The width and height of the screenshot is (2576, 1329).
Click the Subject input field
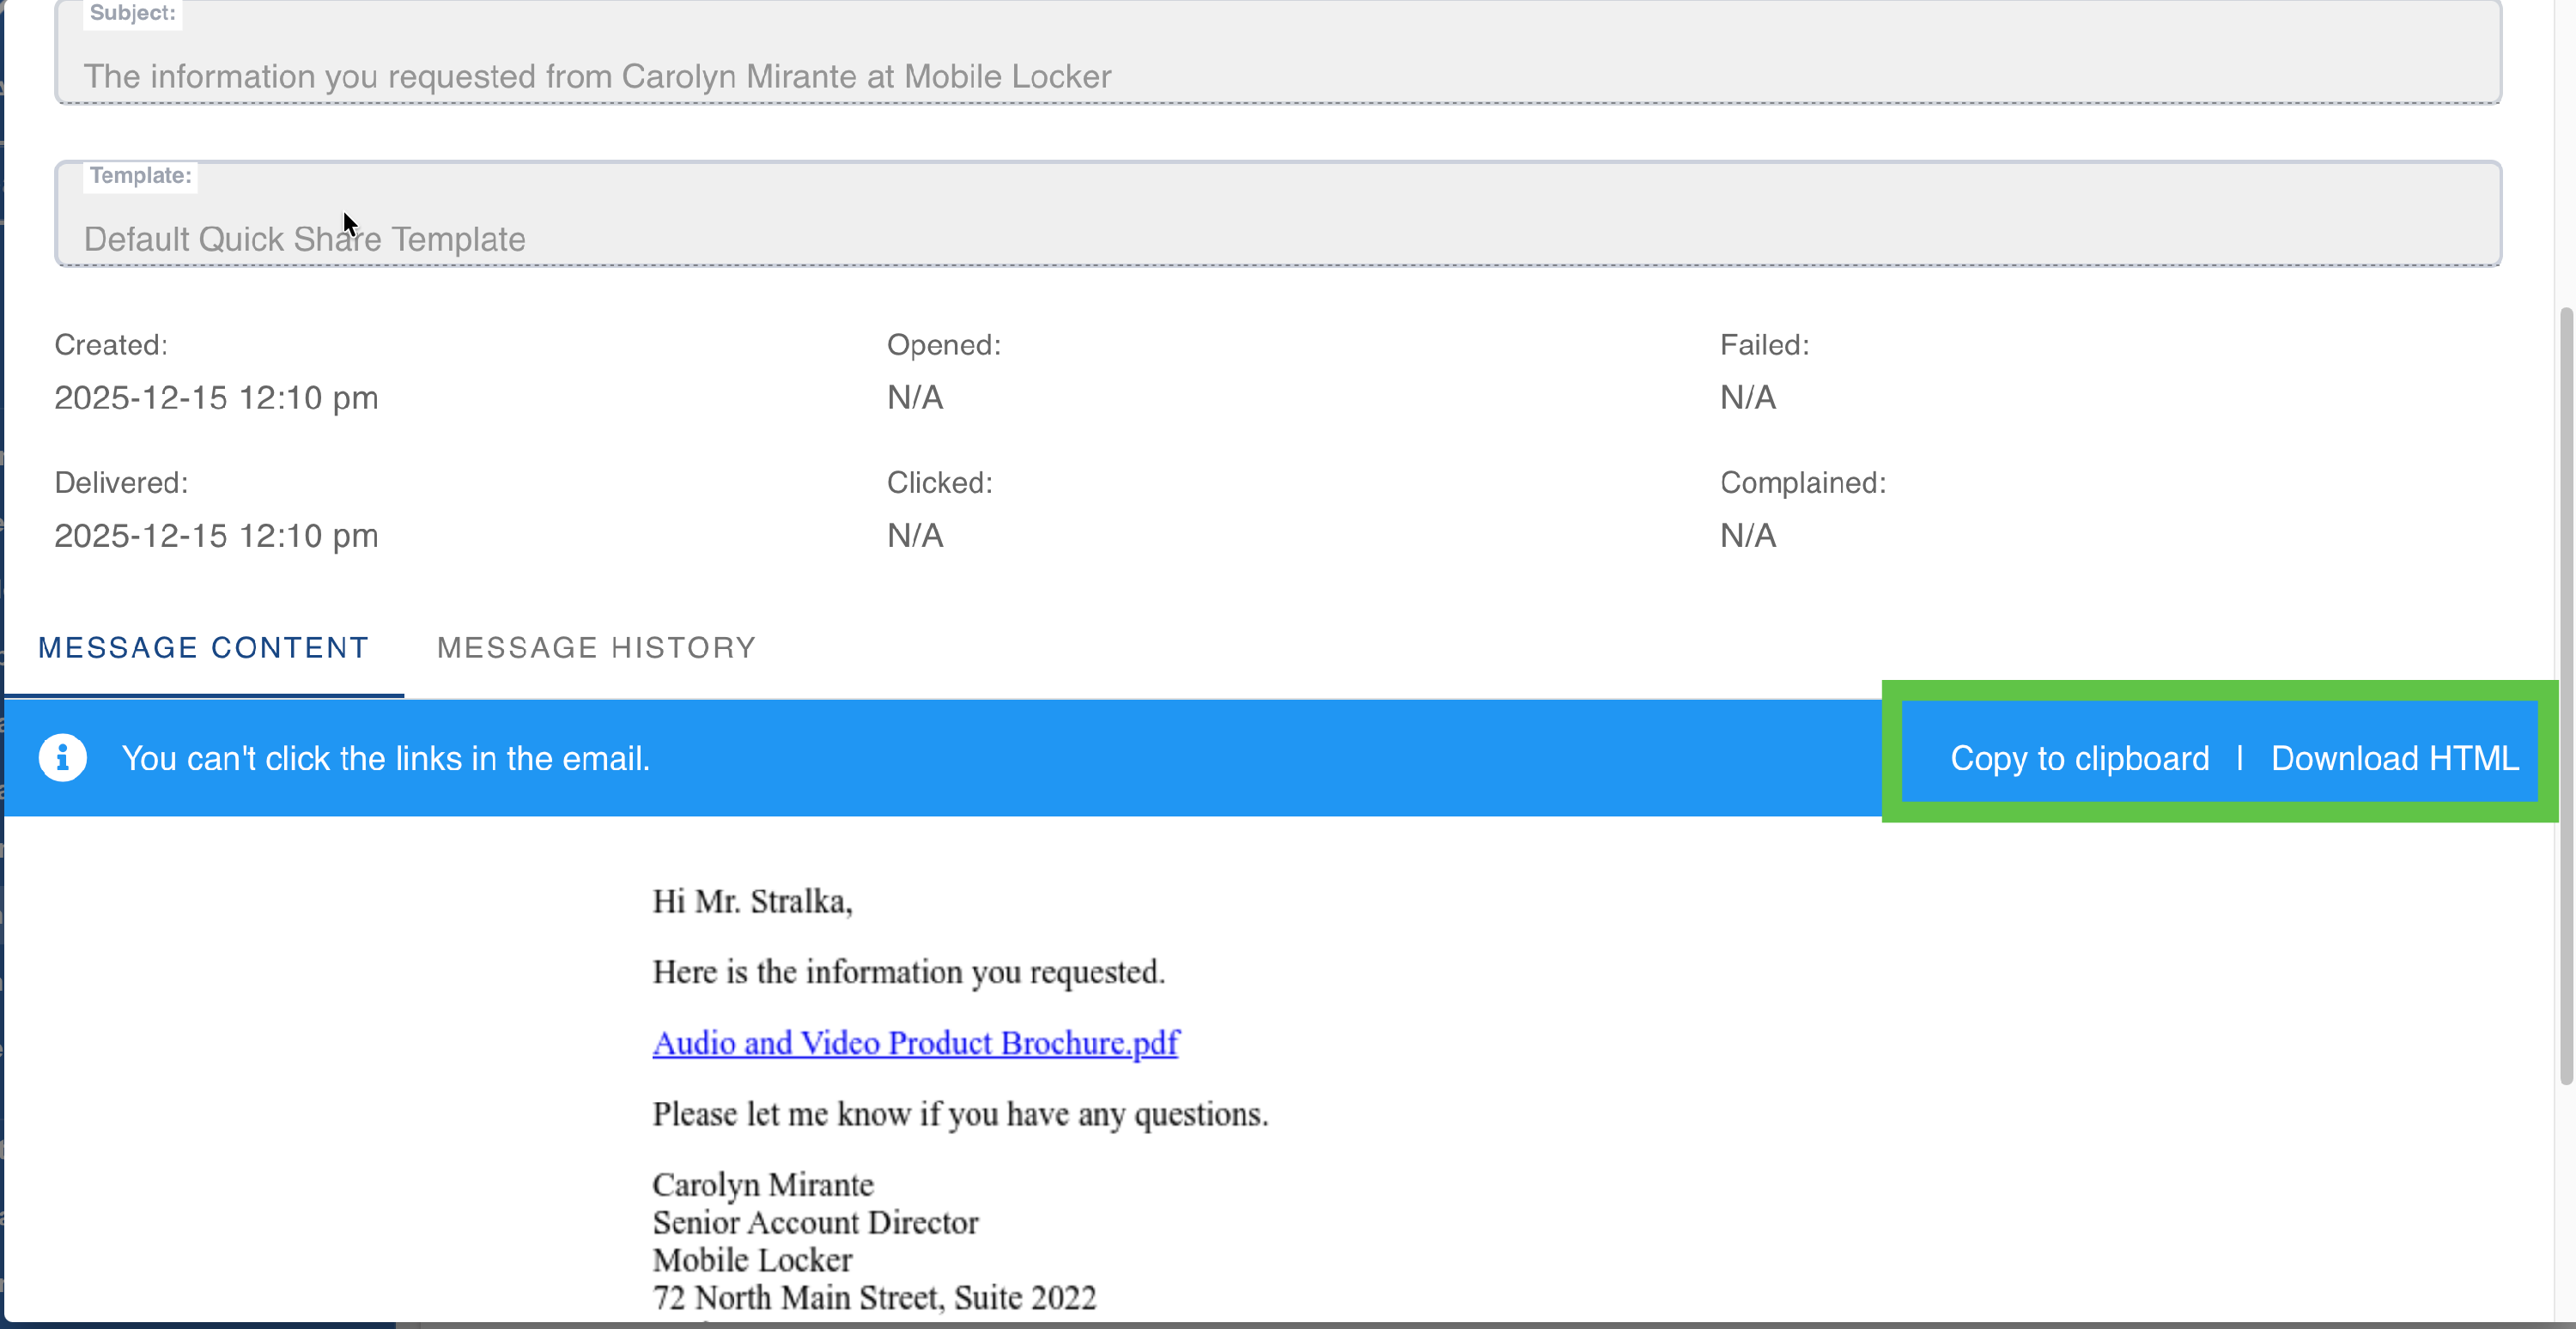1277,75
